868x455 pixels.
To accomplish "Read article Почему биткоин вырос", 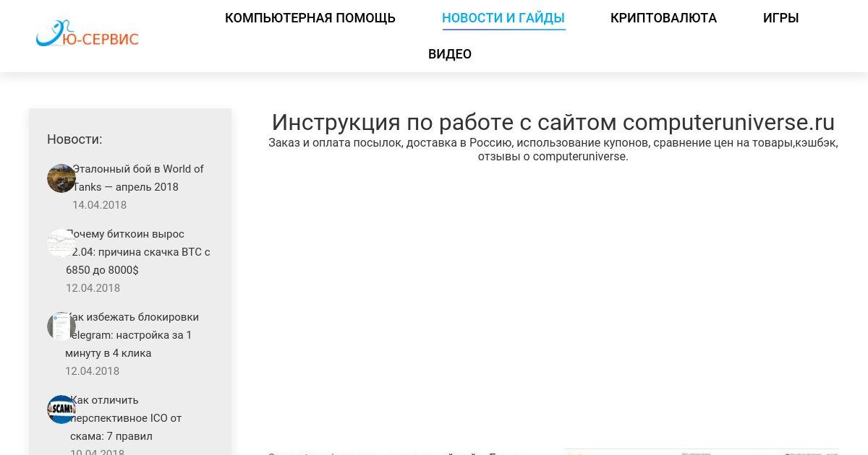I will click(x=138, y=252).
